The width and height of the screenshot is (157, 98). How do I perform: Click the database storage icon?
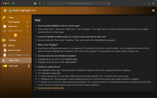click(5, 55)
